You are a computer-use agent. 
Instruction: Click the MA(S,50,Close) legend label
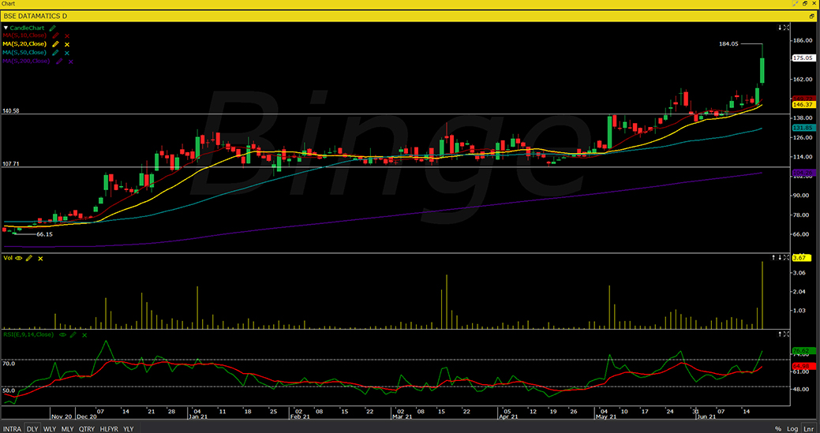[x=24, y=52]
